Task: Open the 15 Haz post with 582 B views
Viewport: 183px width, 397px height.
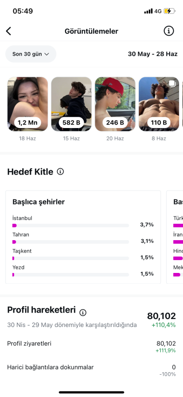Action: [x=71, y=104]
